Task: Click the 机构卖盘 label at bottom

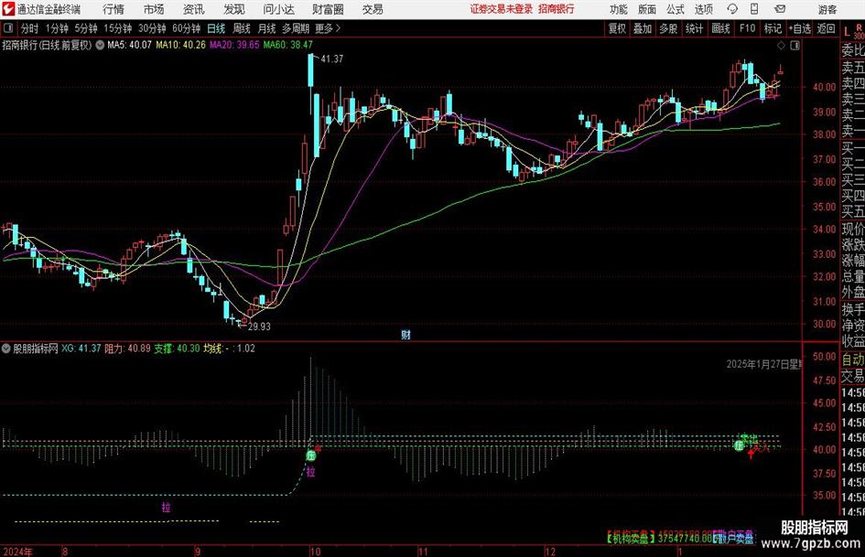Action: 631,538
